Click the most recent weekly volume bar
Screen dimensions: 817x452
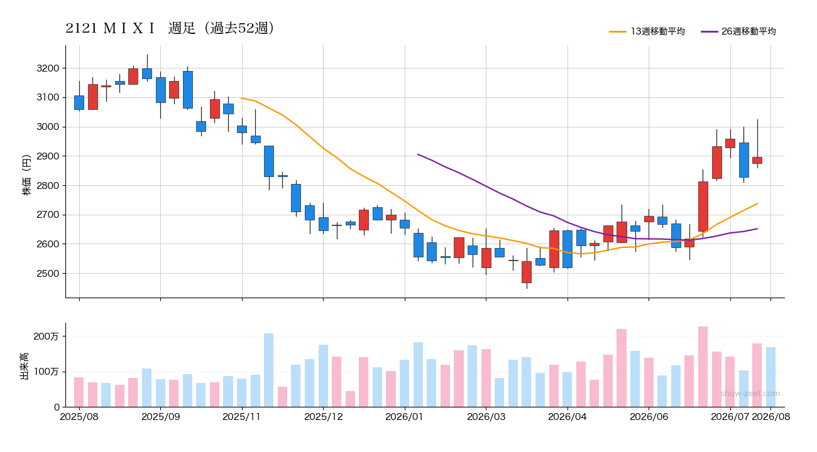[770, 377]
